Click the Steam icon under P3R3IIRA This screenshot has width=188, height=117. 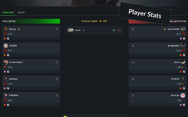point(8,105)
